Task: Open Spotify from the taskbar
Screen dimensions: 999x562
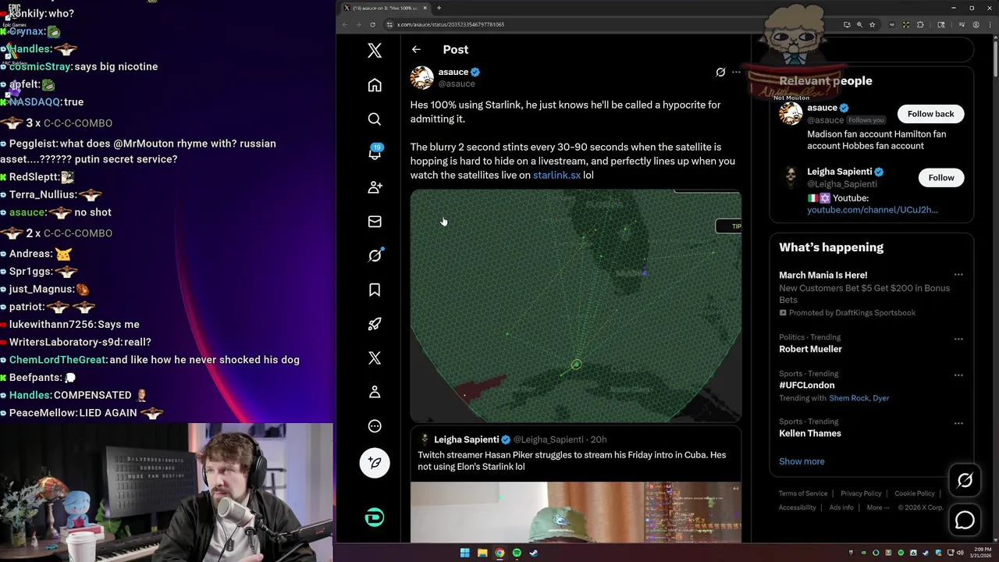Action: [517, 553]
